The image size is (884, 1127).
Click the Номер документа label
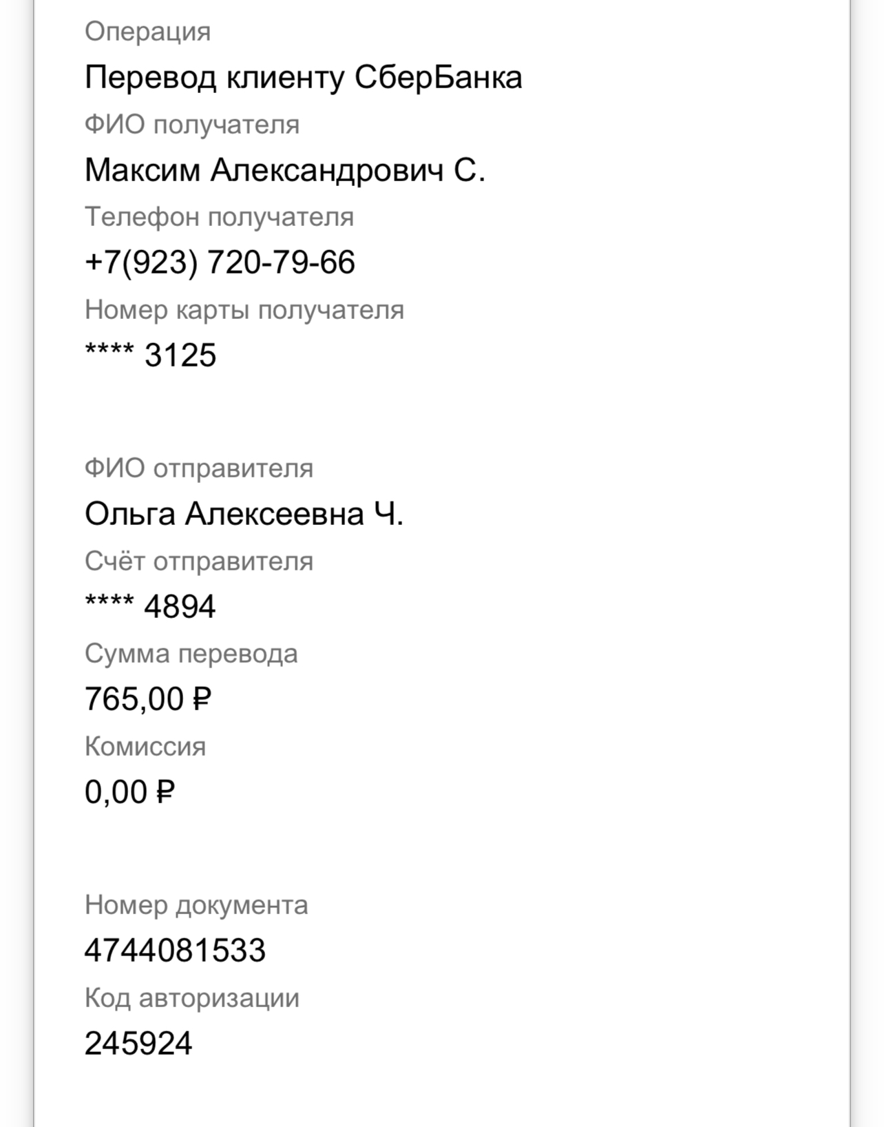[x=196, y=905]
